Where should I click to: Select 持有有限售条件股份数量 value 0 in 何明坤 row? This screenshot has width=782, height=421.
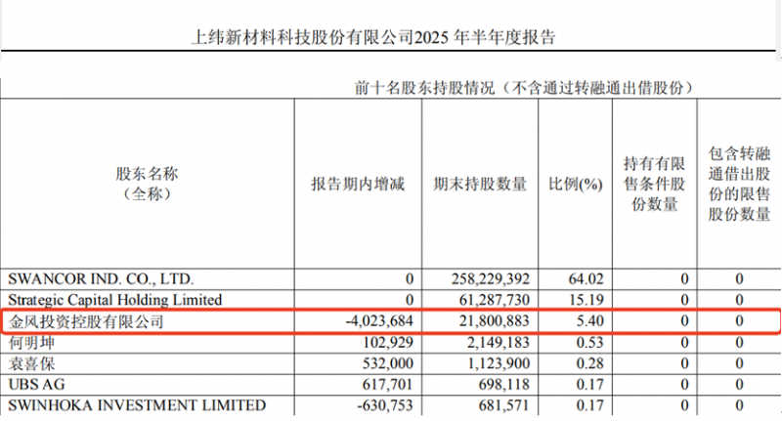point(684,342)
